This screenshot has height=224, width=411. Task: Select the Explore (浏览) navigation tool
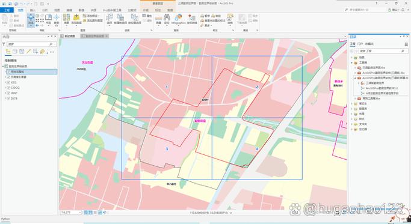(x=31, y=20)
